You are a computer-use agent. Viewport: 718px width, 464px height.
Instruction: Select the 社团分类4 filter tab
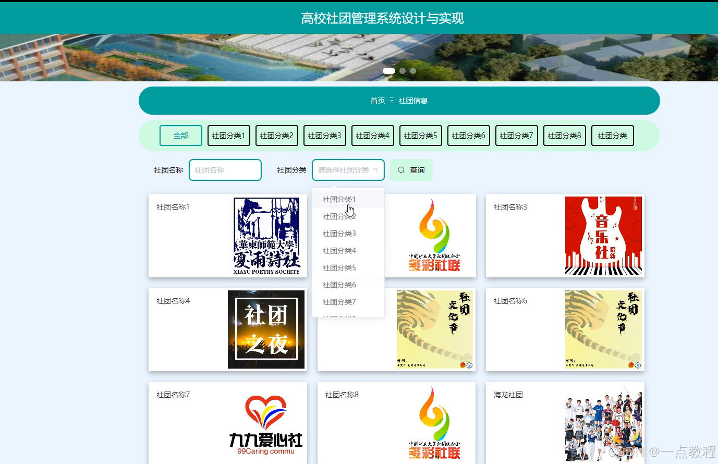click(373, 136)
